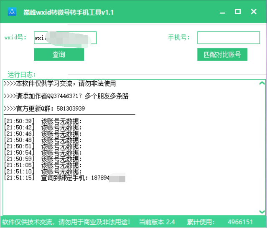
Task: Click the 当前版本 2.4 status text
Action: pyautogui.click(x=157, y=222)
